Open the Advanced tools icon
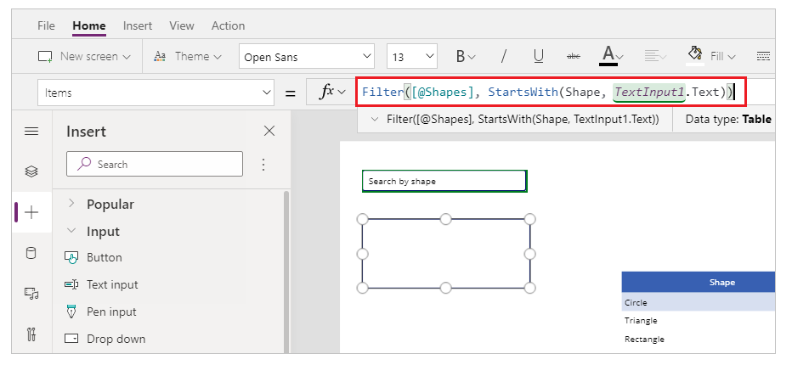Image resolution: width=792 pixels, height=365 pixels. point(31,334)
